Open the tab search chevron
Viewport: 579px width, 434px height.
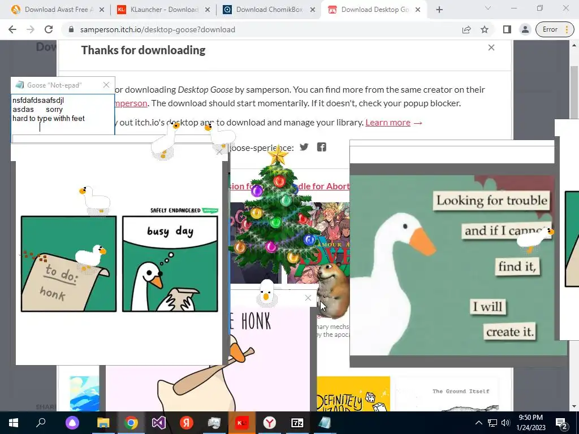pyautogui.click(x=488, y=8)
